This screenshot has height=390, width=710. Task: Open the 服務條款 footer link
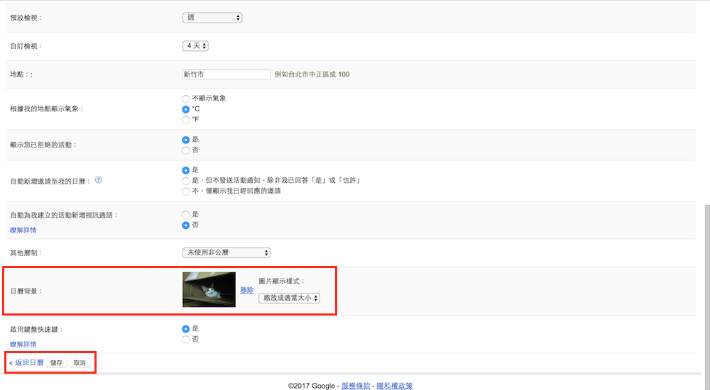point(356,386)
